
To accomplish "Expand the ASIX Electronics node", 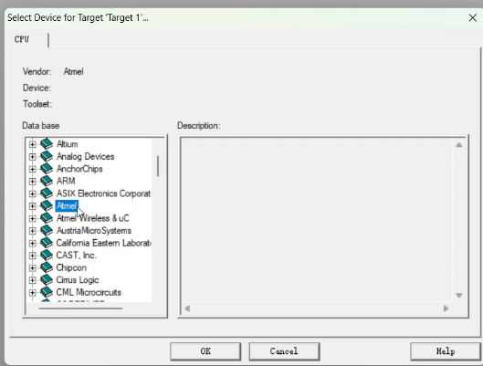I will pos(32,193).
